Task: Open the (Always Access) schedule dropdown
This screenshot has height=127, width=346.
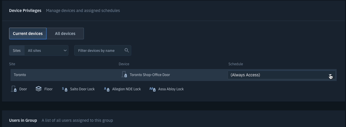Action: click(282, 75)
